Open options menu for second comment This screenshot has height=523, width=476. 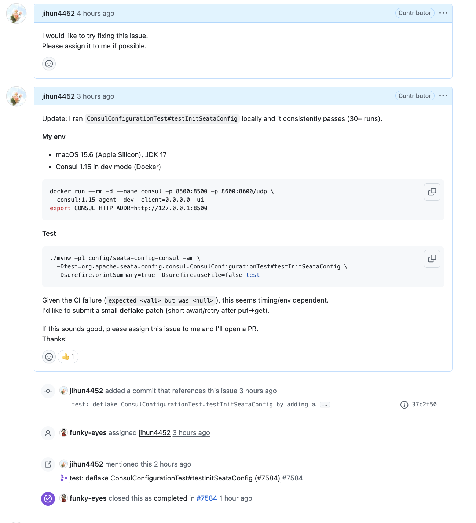[x=443, y=96]
